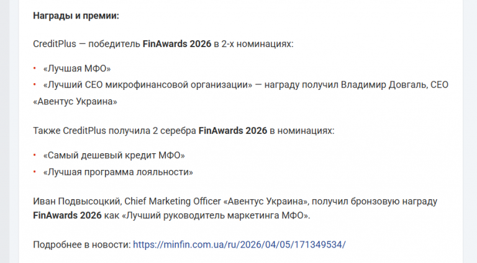Open the minfin.com.ua news link

point(239,244)
